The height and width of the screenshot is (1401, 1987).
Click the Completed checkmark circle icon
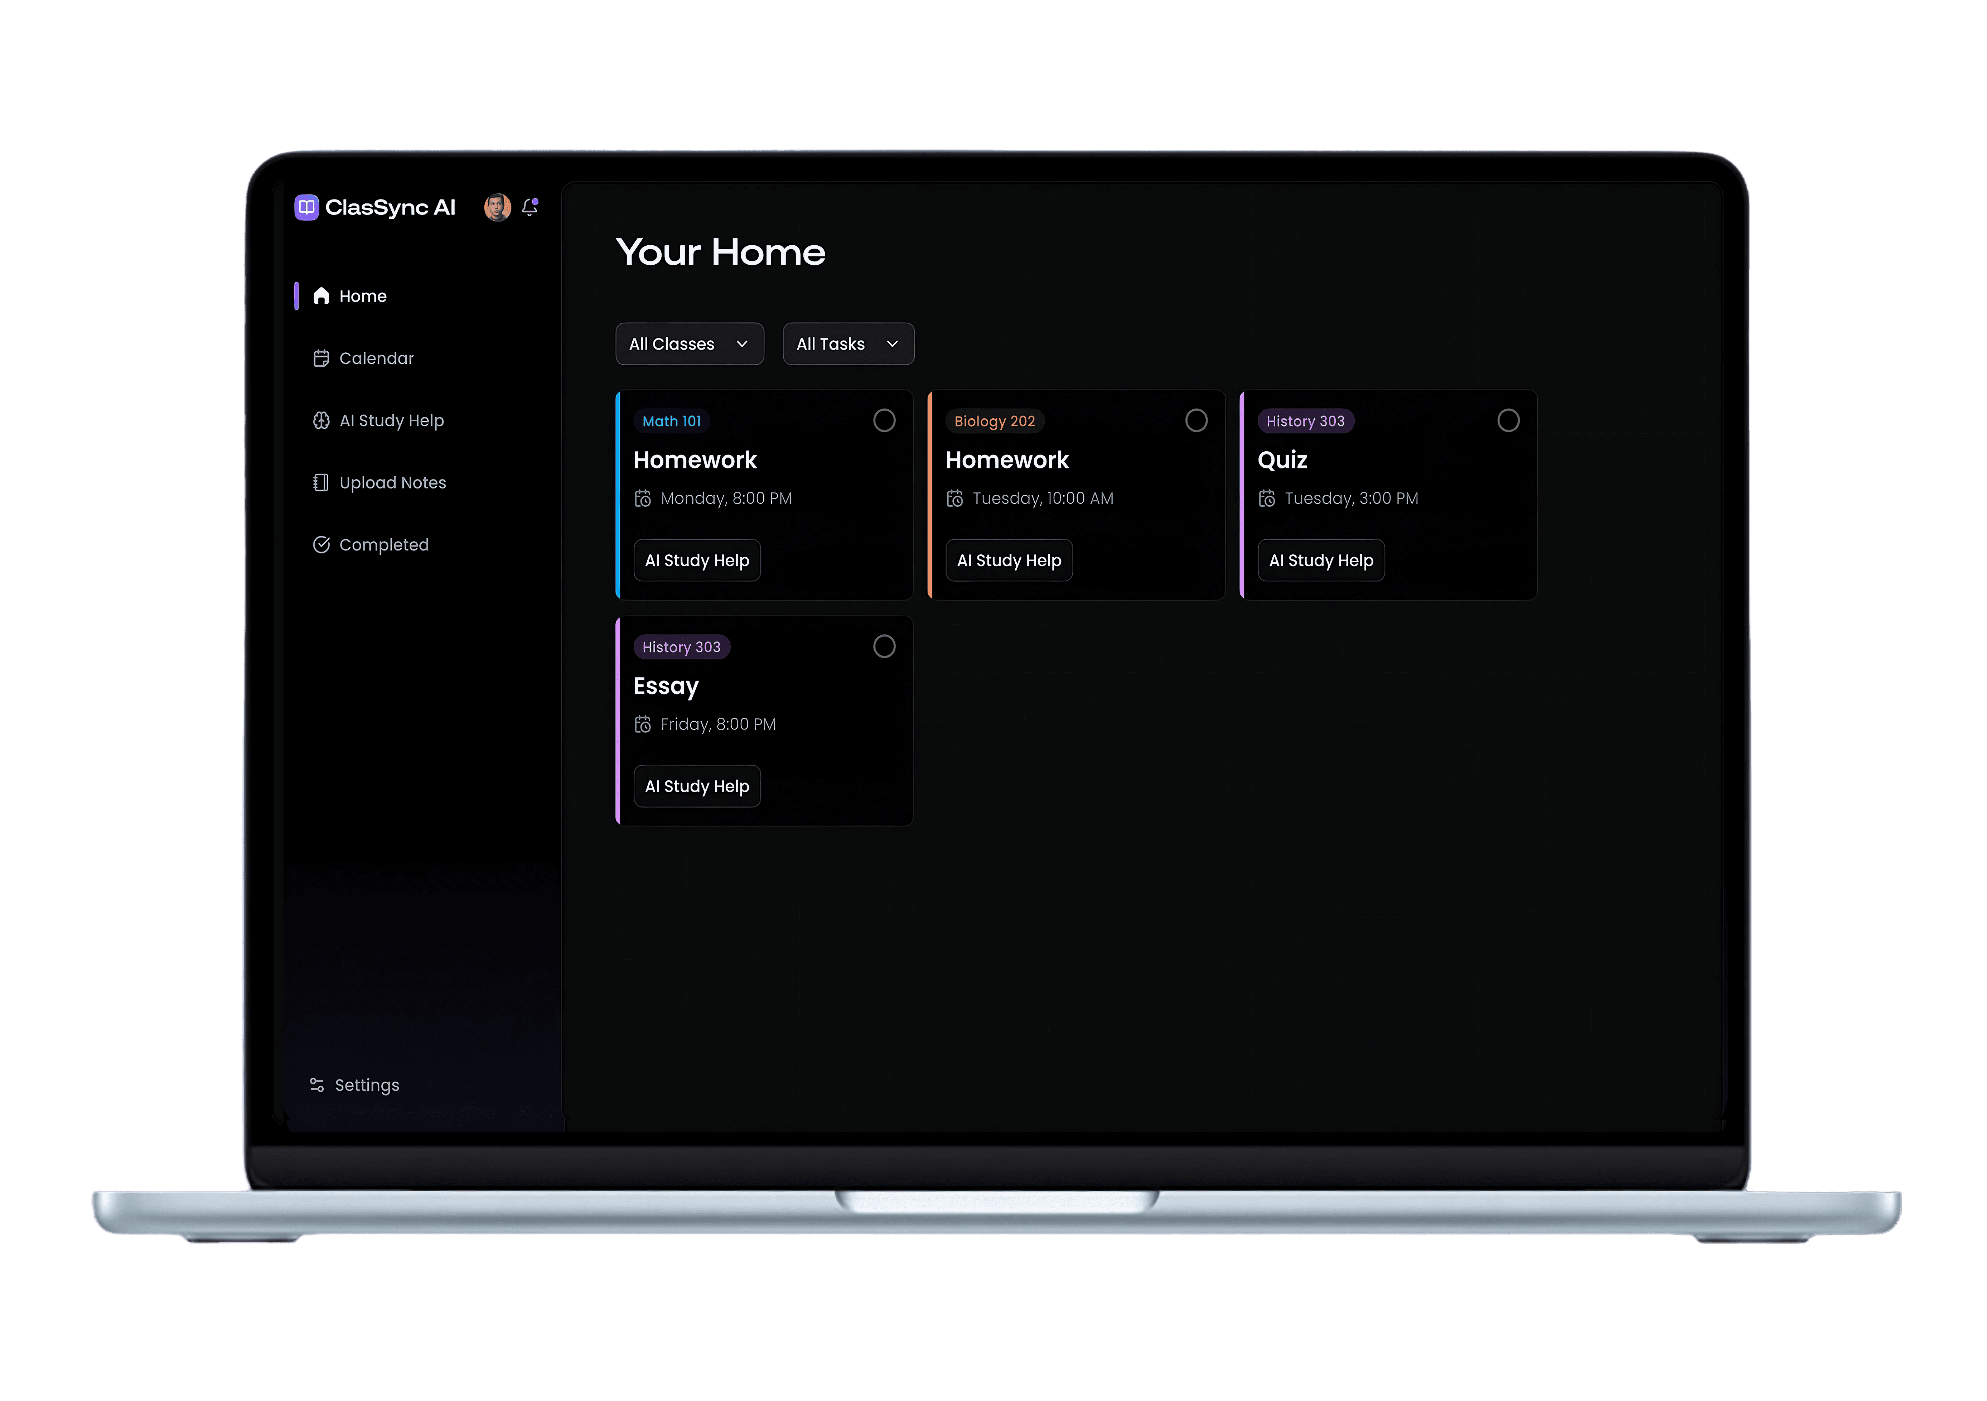[321, 545]
